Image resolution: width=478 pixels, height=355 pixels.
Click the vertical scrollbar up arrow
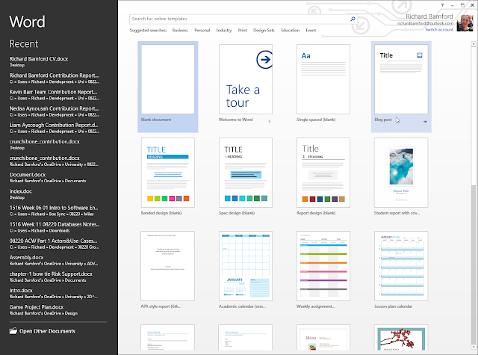click(x=474, y=44)
